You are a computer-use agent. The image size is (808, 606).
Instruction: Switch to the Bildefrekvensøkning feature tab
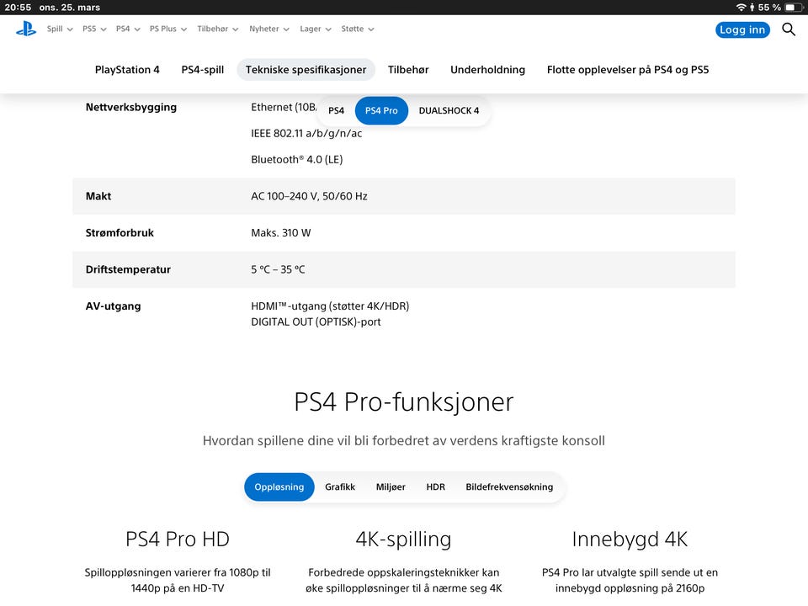(x=509, y=487)
